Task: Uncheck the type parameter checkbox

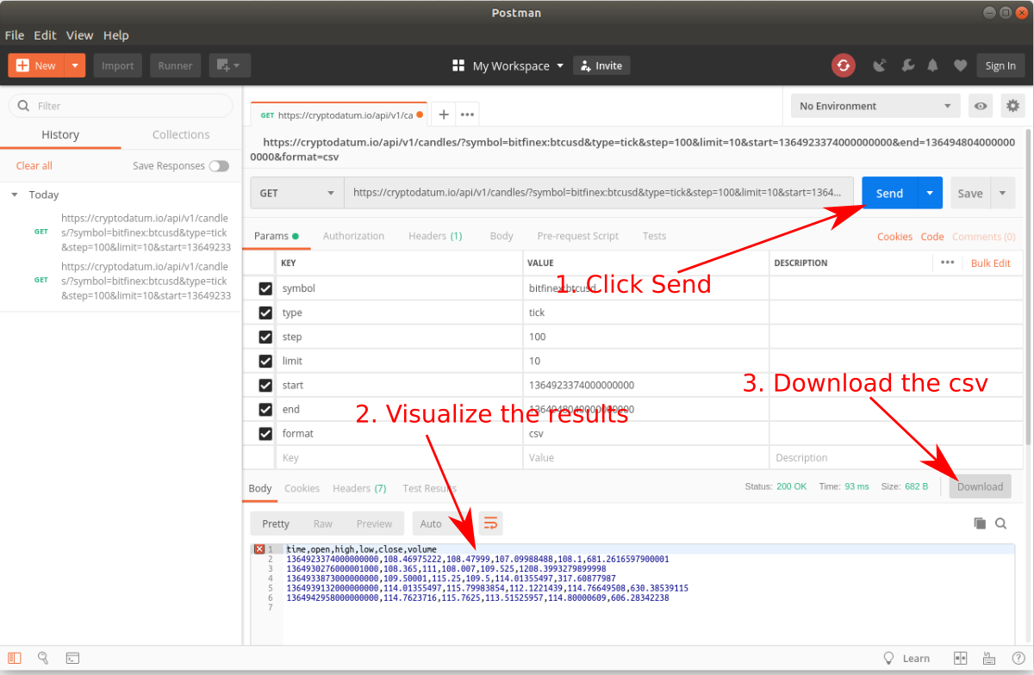Action: pyautogui.click(x=265, y=313)
